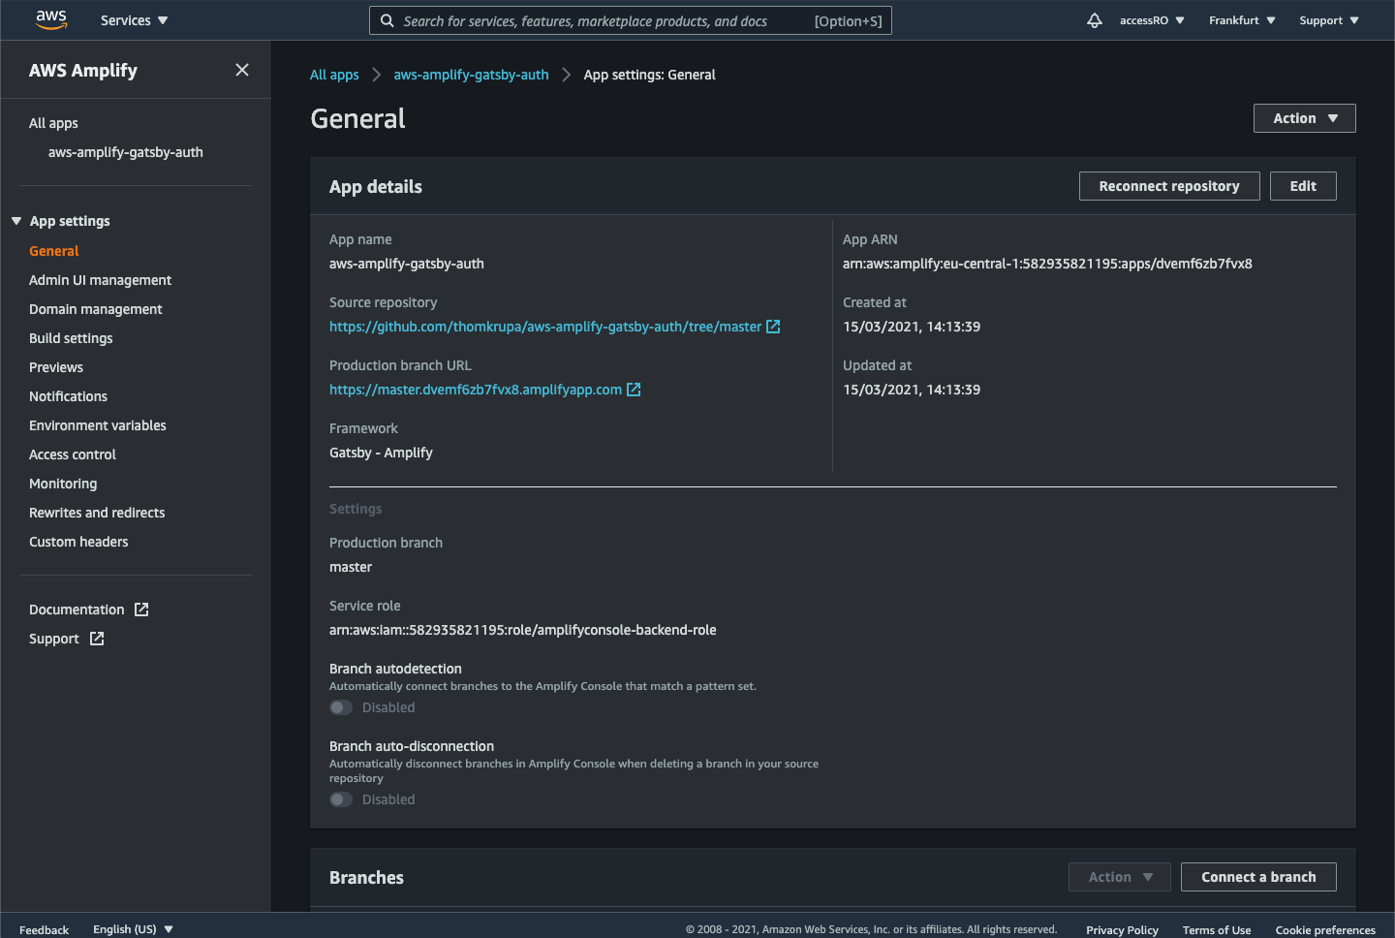Click Reconnect repository button
This screenshot has height=938, width=1395.
pos(1169,186)
